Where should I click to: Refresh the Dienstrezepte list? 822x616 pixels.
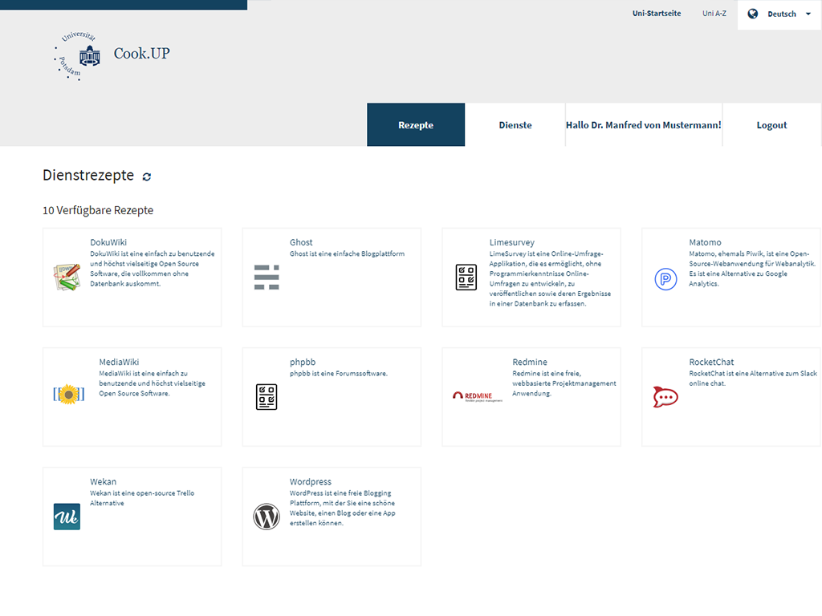point(147,176)
